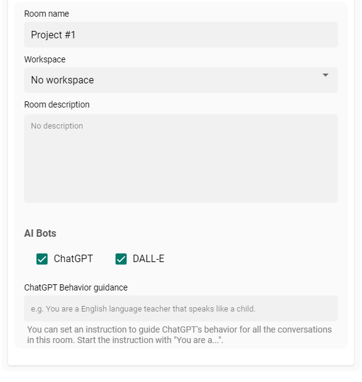
Task: Select the "No workspace" text
Action: tap(62, 80)
